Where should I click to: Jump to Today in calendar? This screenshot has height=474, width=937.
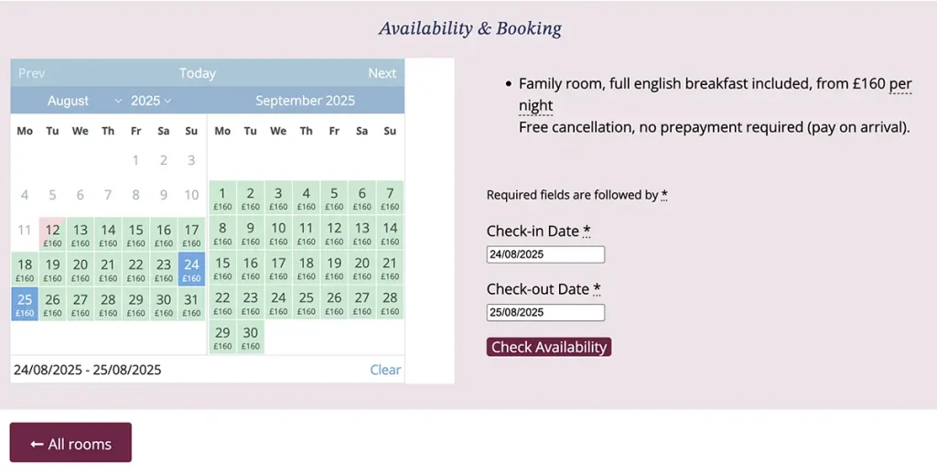tap(198, 73)
